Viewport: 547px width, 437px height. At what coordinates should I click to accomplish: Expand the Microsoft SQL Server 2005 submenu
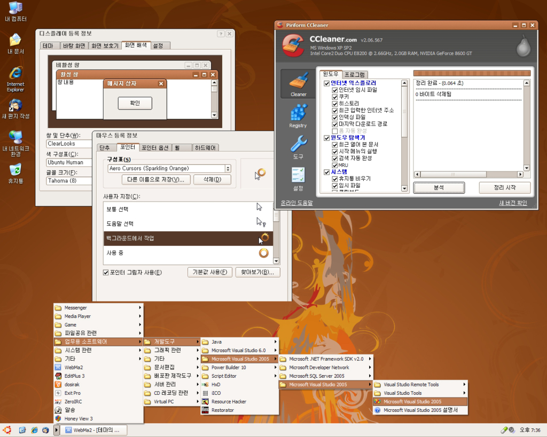pyautogui.click(x=326, y=376)
